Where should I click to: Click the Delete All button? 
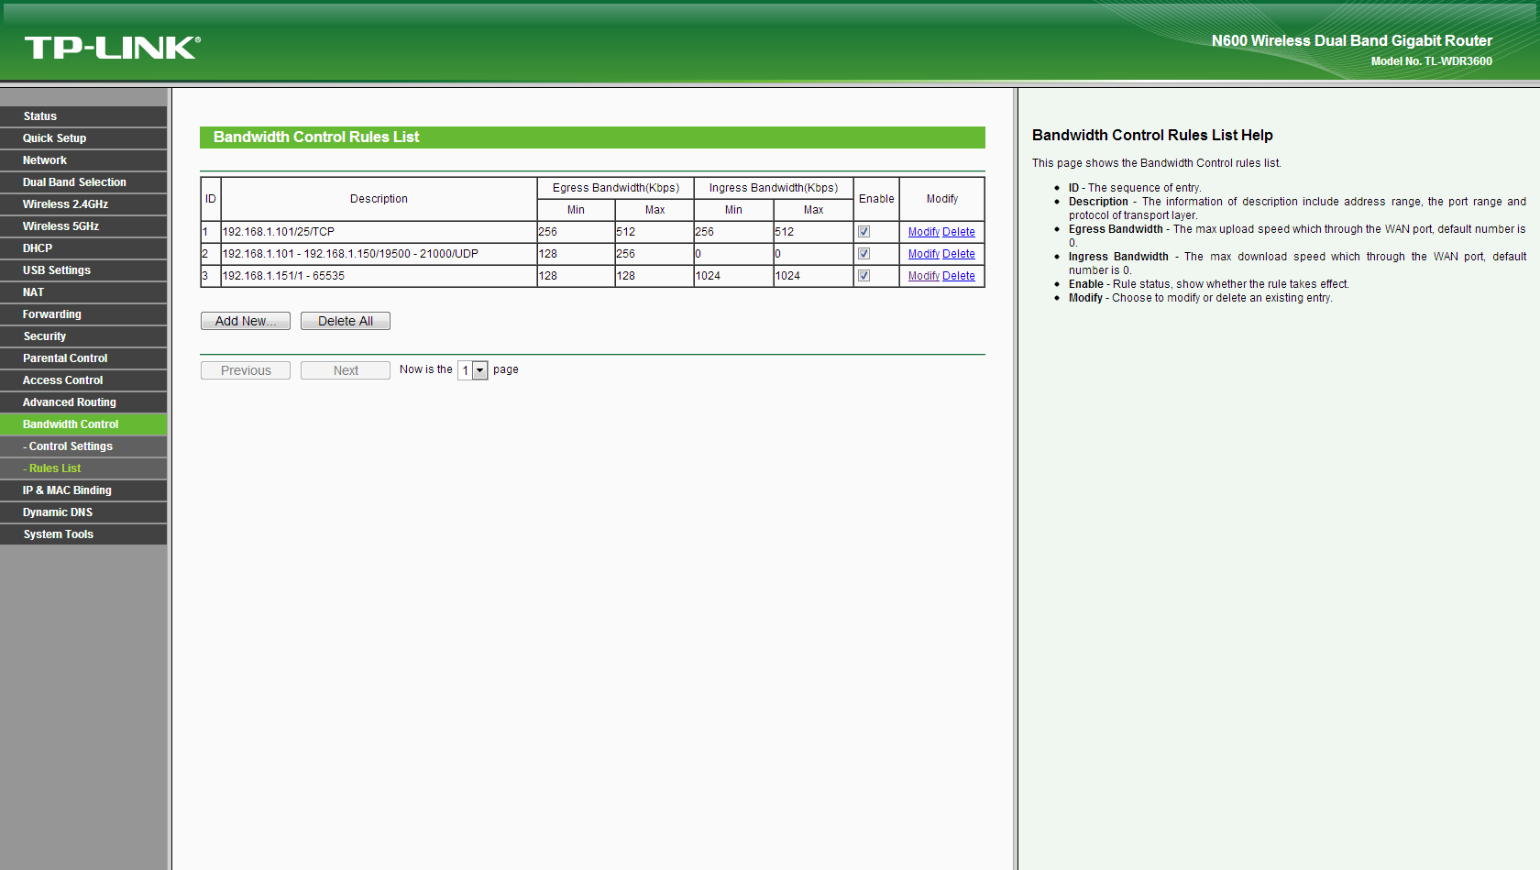[x=346, y=321]
